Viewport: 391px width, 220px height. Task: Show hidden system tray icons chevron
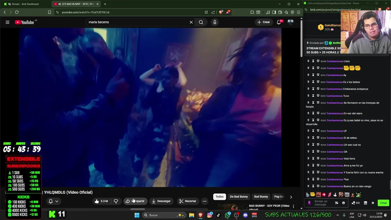tap(338, 215)
